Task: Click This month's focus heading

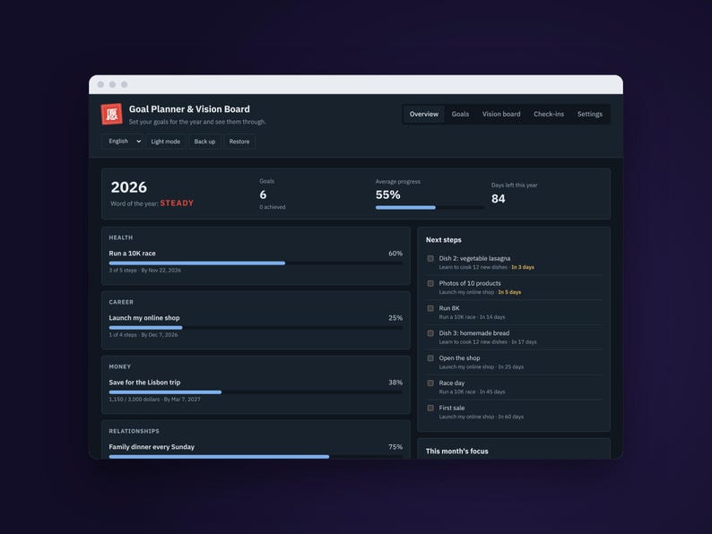Action: click(x=456, y=452)
